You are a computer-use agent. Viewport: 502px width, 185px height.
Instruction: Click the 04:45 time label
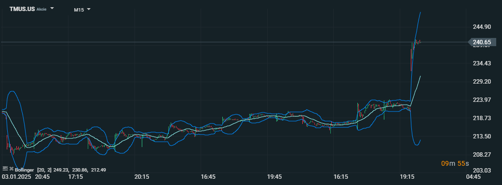473,176
